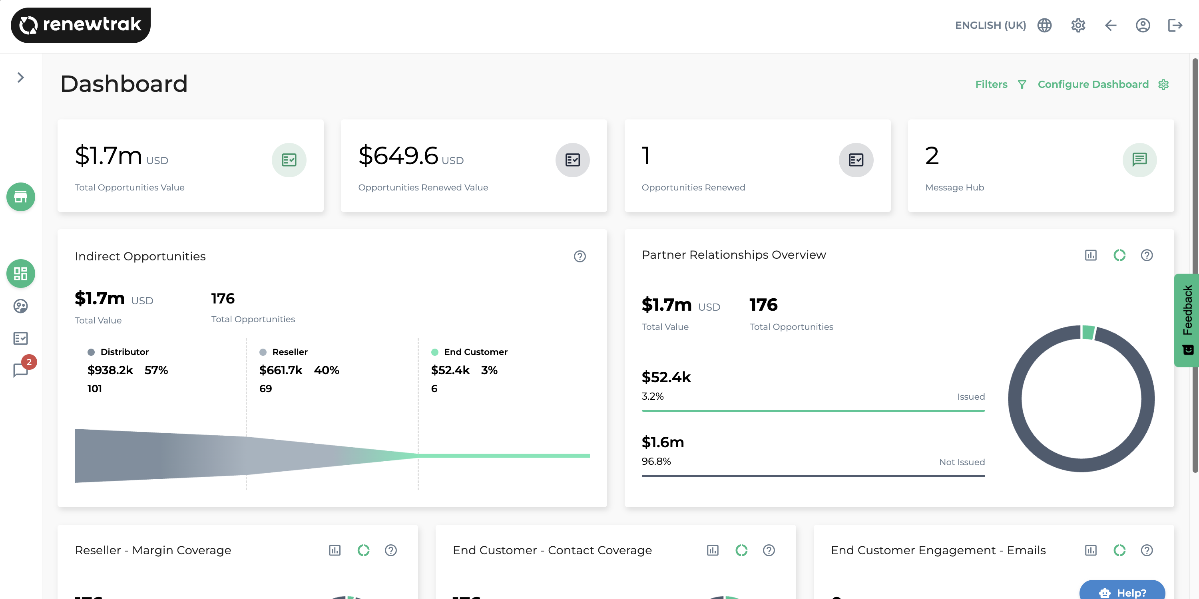Image resolution: width=1199 pixels, height=599 pixels.
Task: Click the green Issued segment of donut chart
Action: point(1088,332)
